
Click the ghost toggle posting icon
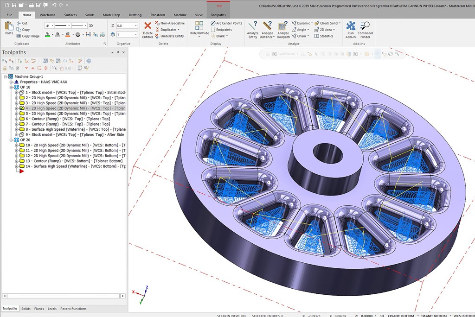coord(18,68)
